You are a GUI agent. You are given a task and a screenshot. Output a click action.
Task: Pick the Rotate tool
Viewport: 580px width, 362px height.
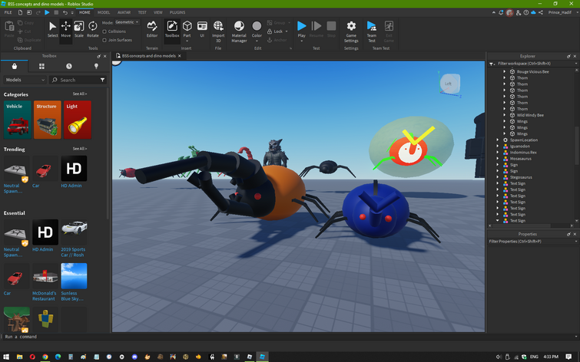point(92,29)
